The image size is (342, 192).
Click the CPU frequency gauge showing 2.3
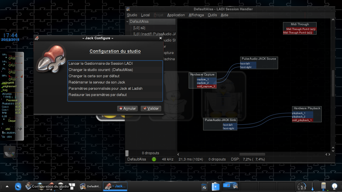302,186
